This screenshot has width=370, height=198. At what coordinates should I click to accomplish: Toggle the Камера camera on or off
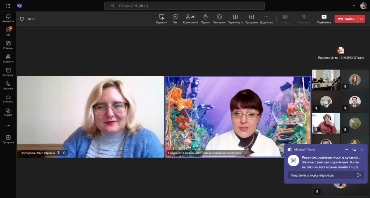pyautogui.click(x=285, y=19)
